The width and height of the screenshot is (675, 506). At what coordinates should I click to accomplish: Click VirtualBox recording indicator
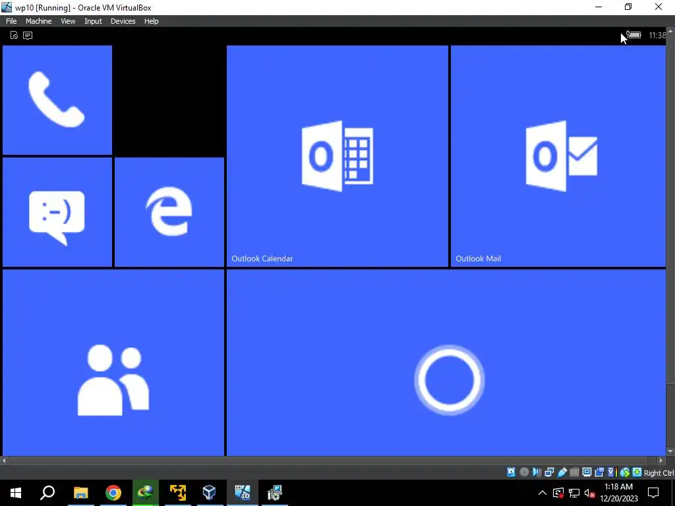pyautogui.click(x=599, y=472)
